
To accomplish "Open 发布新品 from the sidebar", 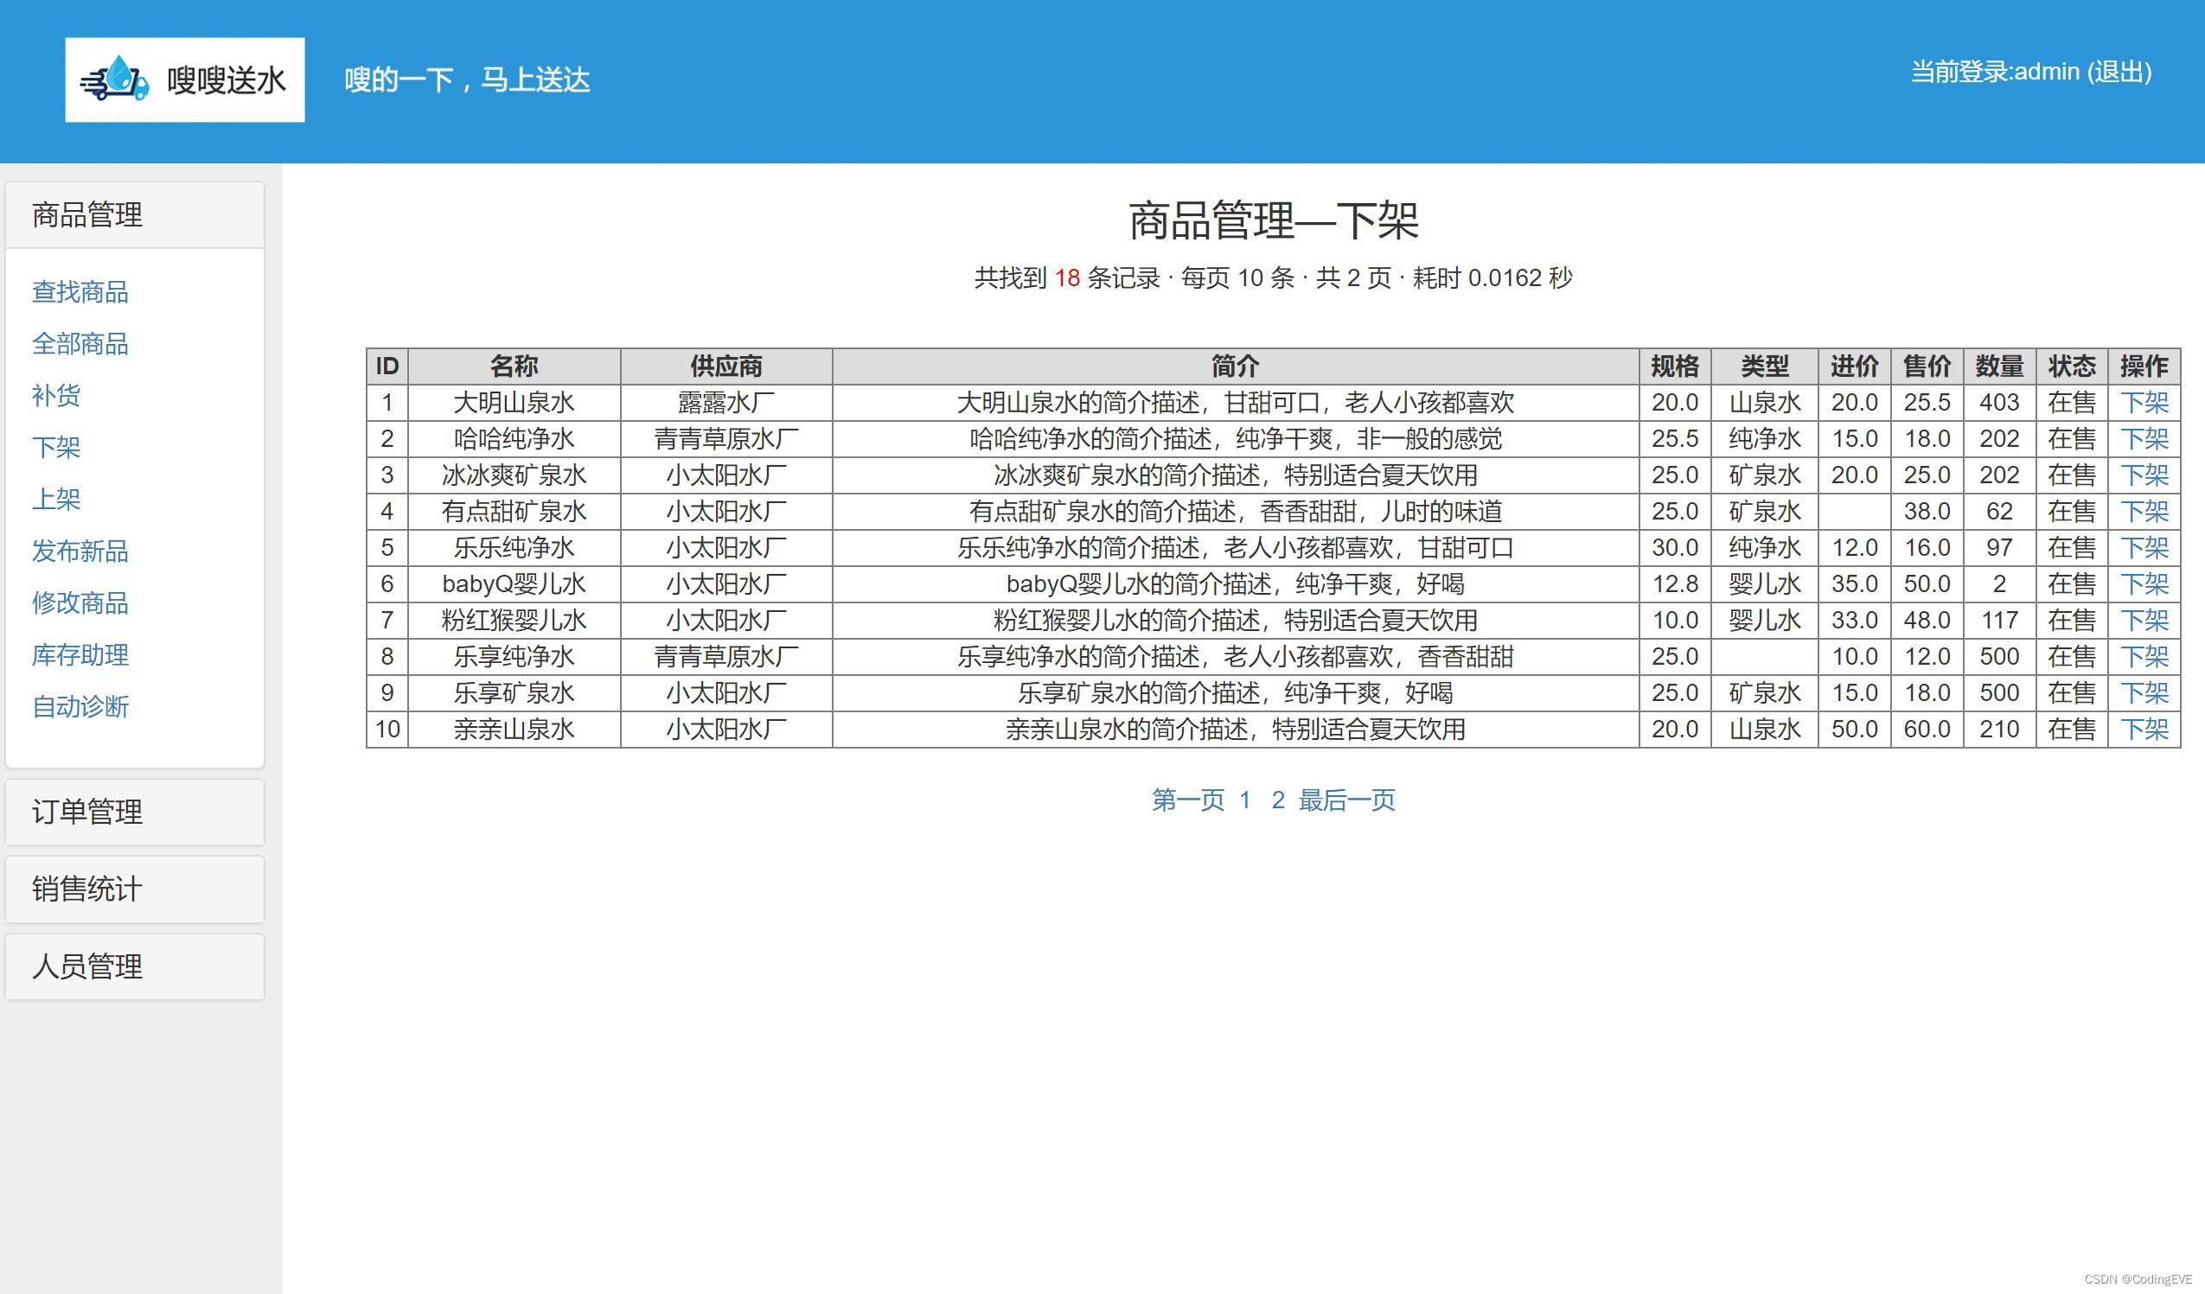I will pyautogui.click(x=80, y=551).
